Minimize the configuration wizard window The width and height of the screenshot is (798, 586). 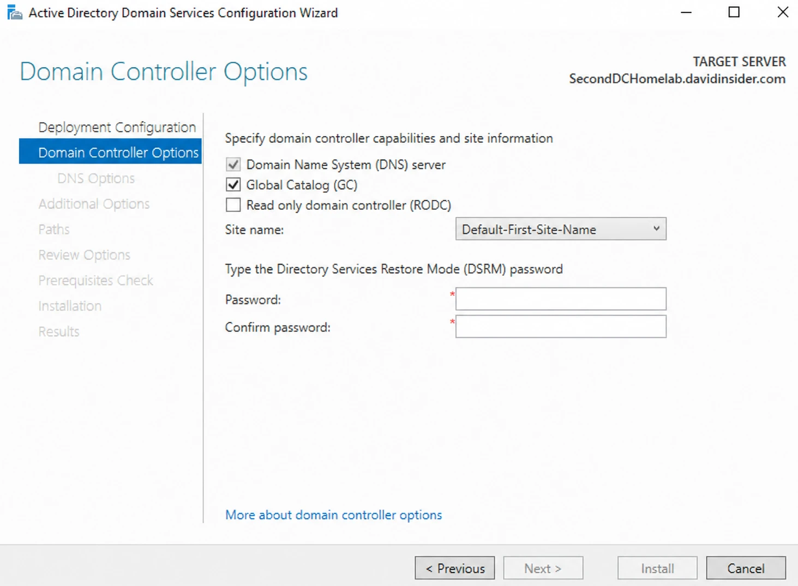coord(686,12)
